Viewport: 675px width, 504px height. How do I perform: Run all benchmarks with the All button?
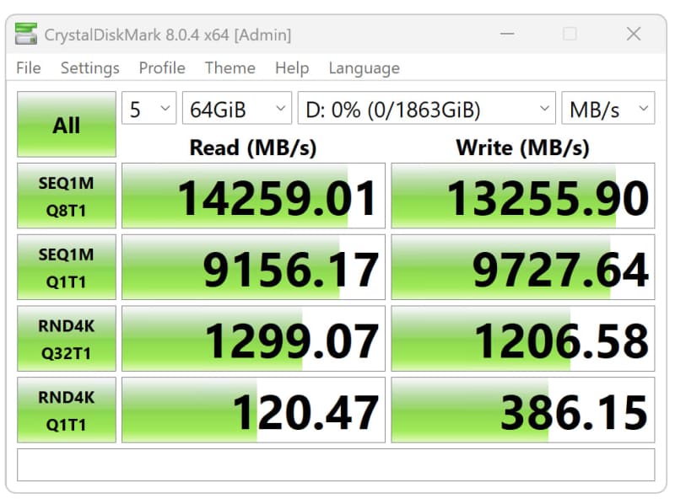[x=67, y=125]
